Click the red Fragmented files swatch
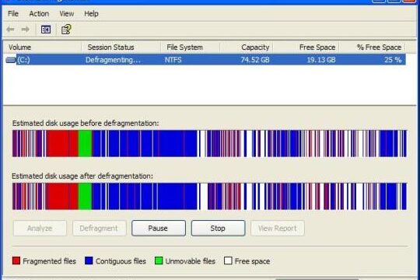 16,261
